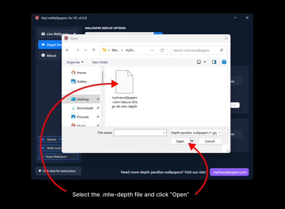Refresh the folder location in address bar

162,50
